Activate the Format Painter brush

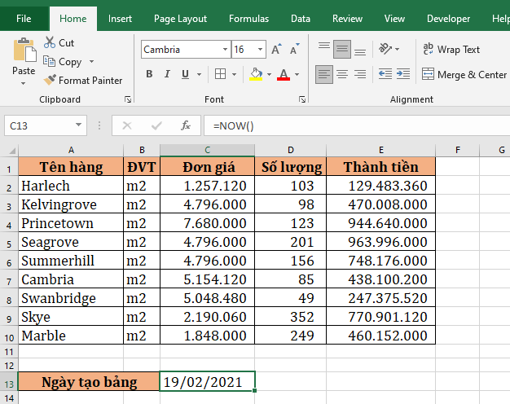tap(51, 81)
